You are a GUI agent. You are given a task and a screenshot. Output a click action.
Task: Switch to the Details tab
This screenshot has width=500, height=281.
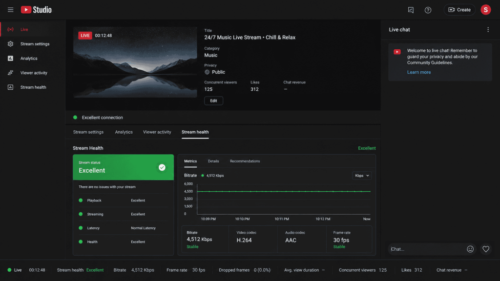pos(213,161)
